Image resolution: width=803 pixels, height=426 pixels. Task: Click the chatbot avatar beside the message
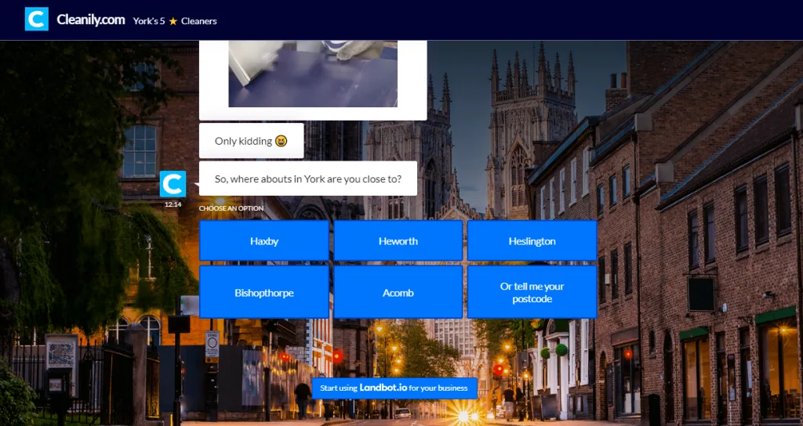173,184
